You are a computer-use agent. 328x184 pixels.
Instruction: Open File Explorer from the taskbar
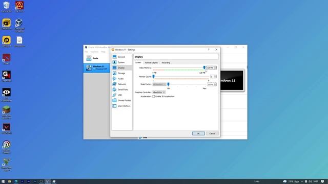click(x=10, y=181)
